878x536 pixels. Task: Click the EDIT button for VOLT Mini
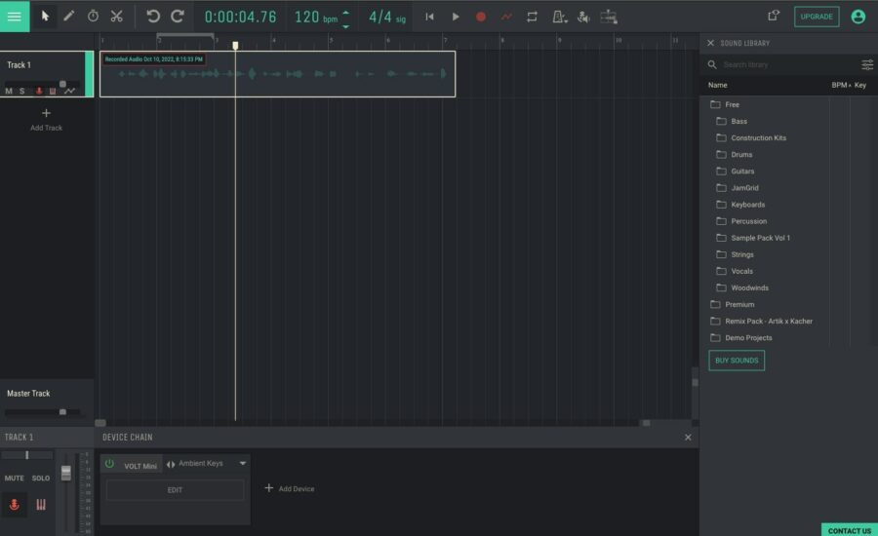tap(175, 489)
